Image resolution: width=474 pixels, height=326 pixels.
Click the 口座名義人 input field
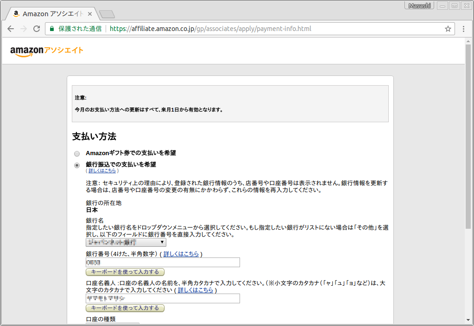click(x=163, y=299)
